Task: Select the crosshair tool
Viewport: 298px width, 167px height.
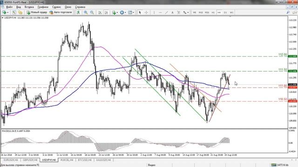Action: (146, 13)
